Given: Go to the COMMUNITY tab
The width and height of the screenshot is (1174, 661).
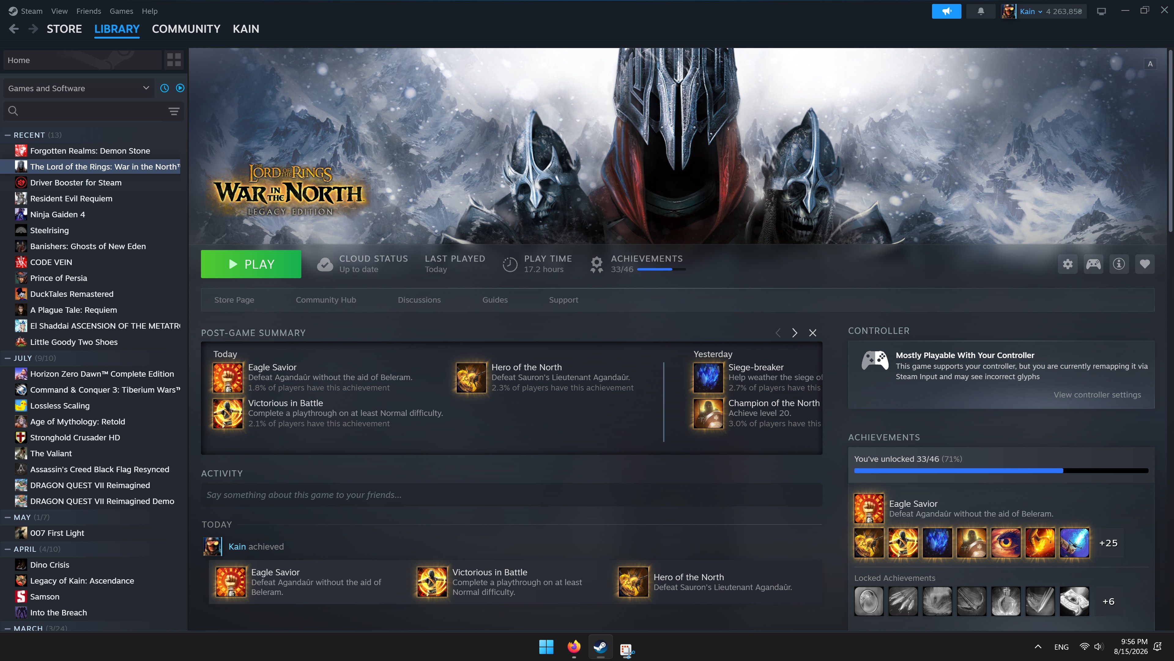Looking at the screenshot, I should coord(186,29).
